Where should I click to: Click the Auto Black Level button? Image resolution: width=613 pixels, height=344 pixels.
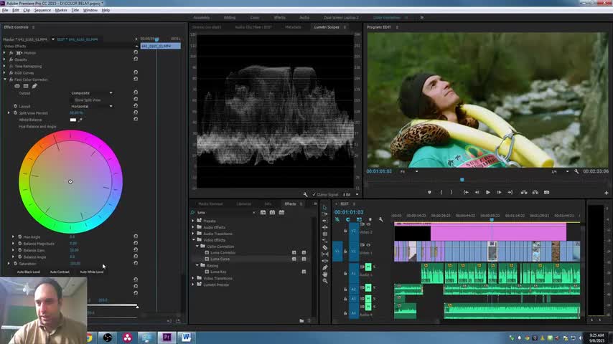click(29, 272)
